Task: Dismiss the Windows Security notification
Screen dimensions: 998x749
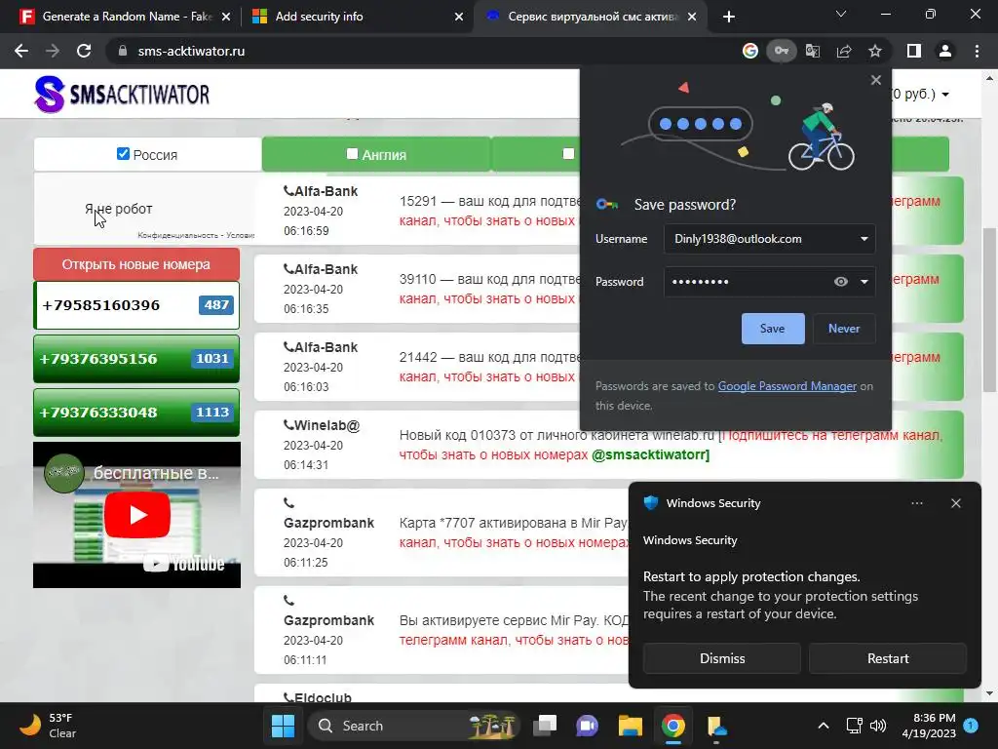Action: [722, 658]
